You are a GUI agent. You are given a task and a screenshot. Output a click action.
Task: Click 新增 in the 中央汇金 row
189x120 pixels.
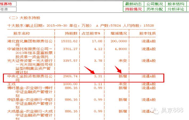point(123,76)
